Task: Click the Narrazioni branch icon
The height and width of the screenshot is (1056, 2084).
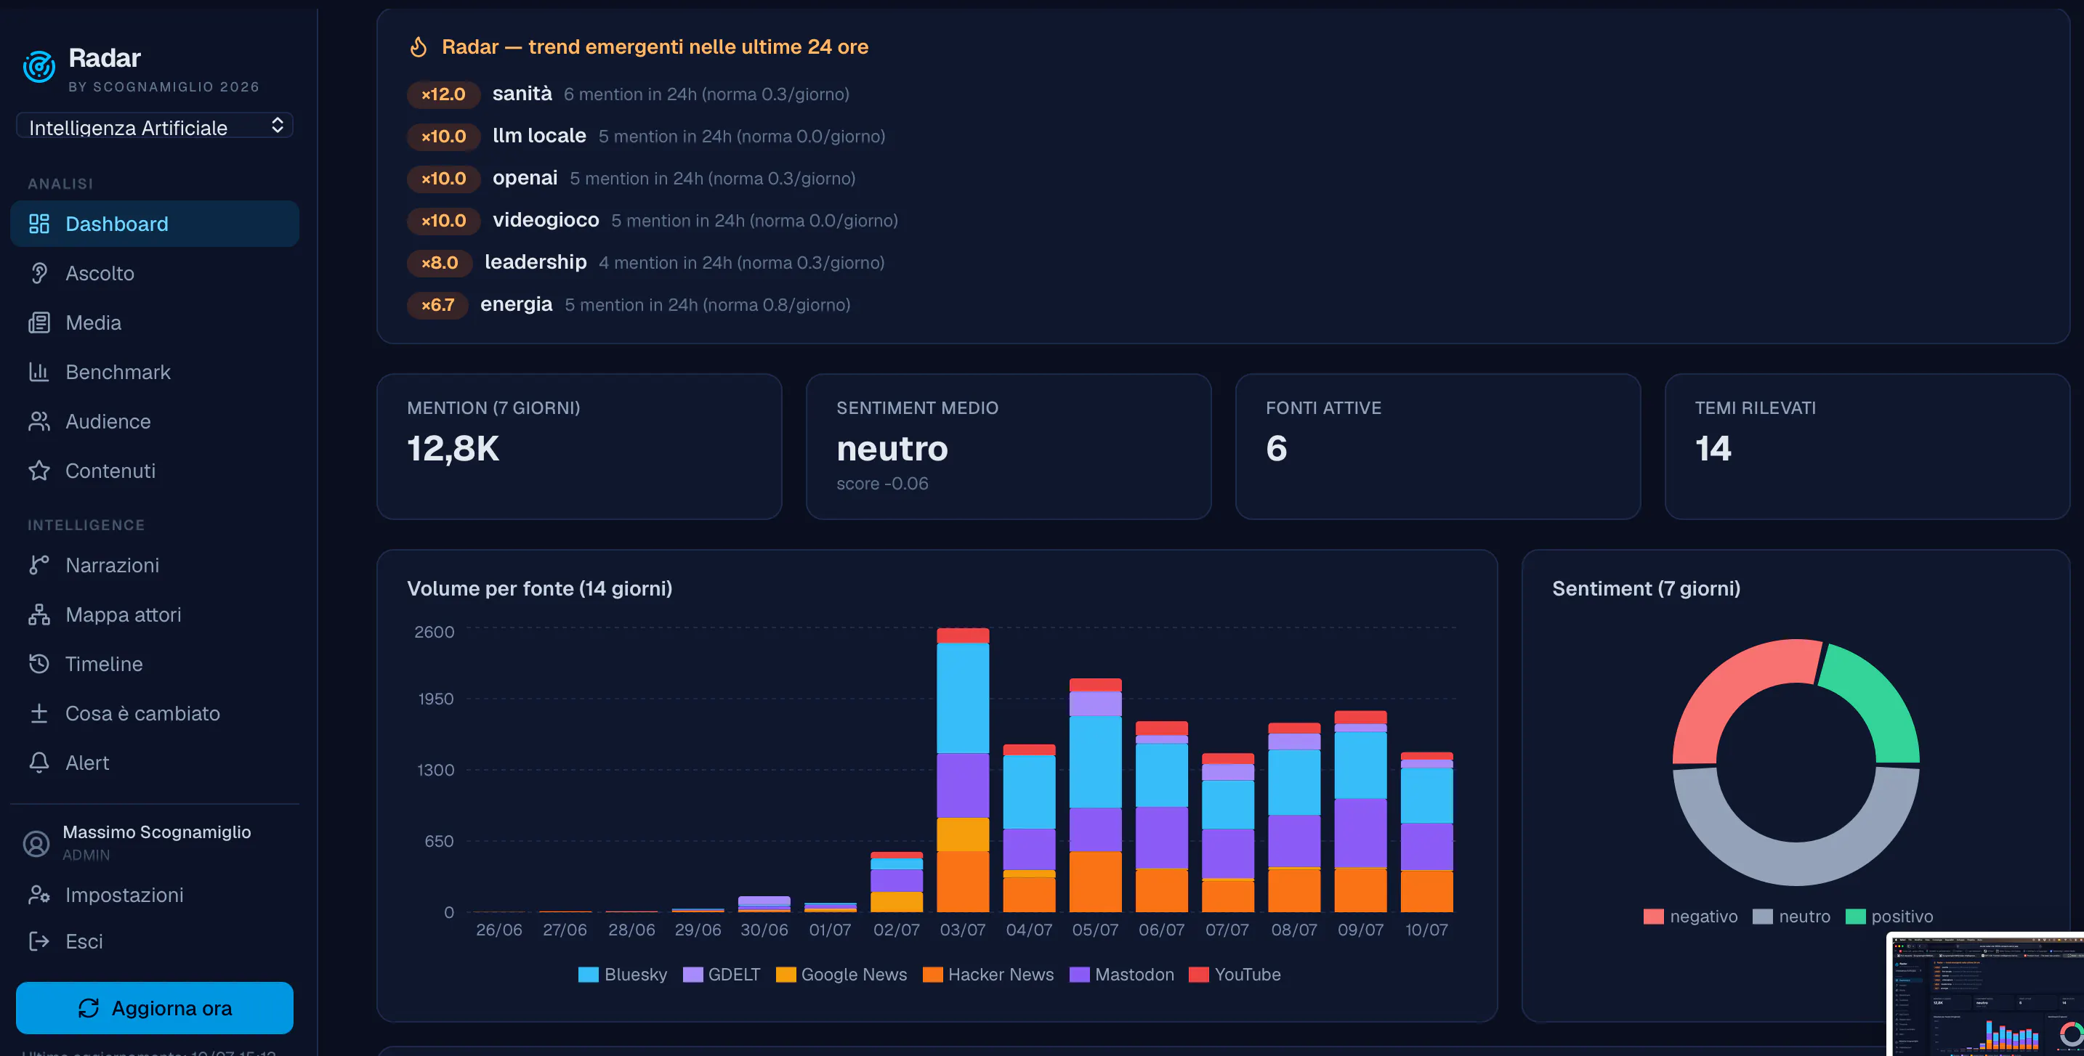Action: point(39,565)
